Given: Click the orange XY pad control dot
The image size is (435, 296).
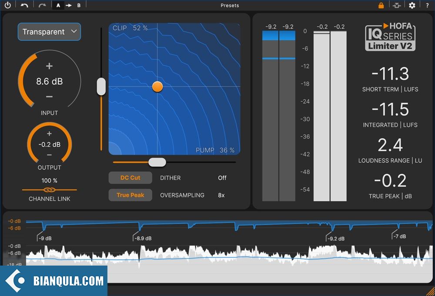Looking at the screenshot, I should [x=157, y=87].
